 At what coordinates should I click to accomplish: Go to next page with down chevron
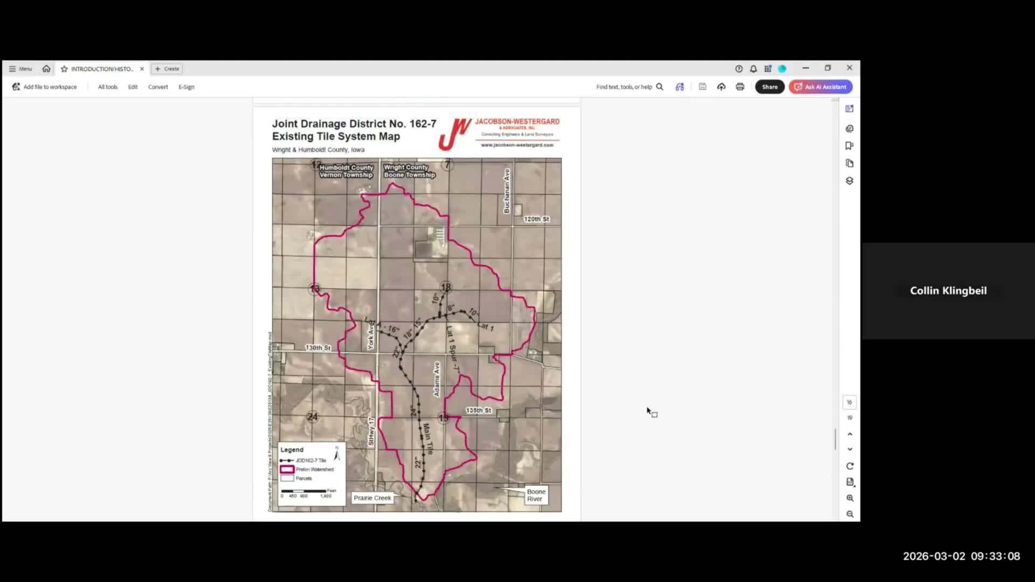850,449
